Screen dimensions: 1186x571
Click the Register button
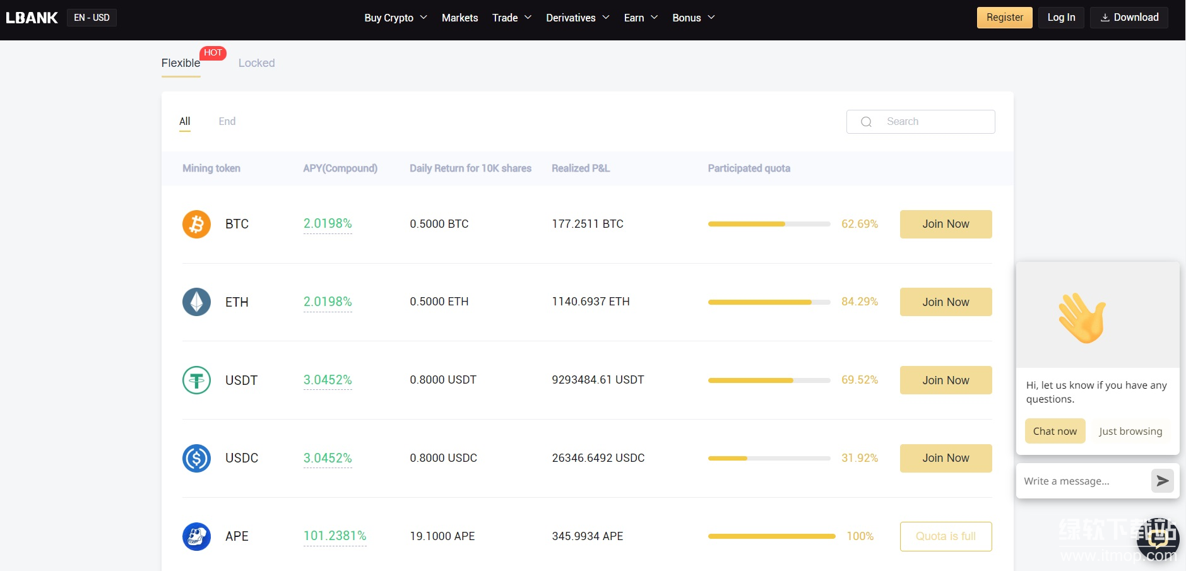click(1004, 18)
